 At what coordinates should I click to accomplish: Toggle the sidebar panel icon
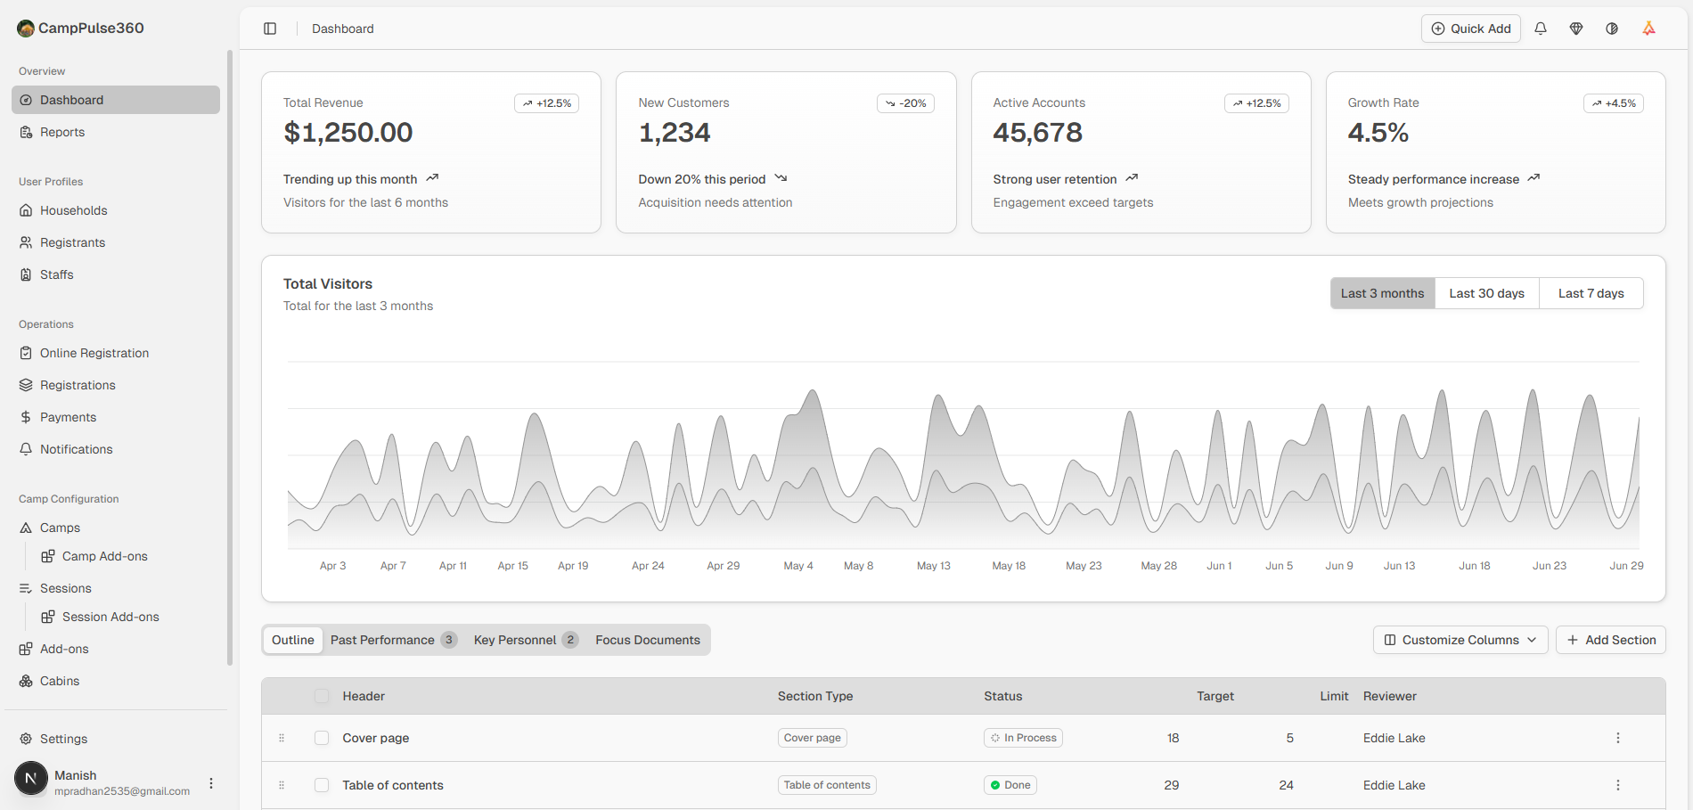pyautogui.click(x=270, y=29)
